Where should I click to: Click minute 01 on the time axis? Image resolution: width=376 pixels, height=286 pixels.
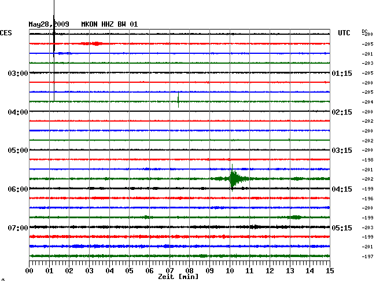pos(49,271)
